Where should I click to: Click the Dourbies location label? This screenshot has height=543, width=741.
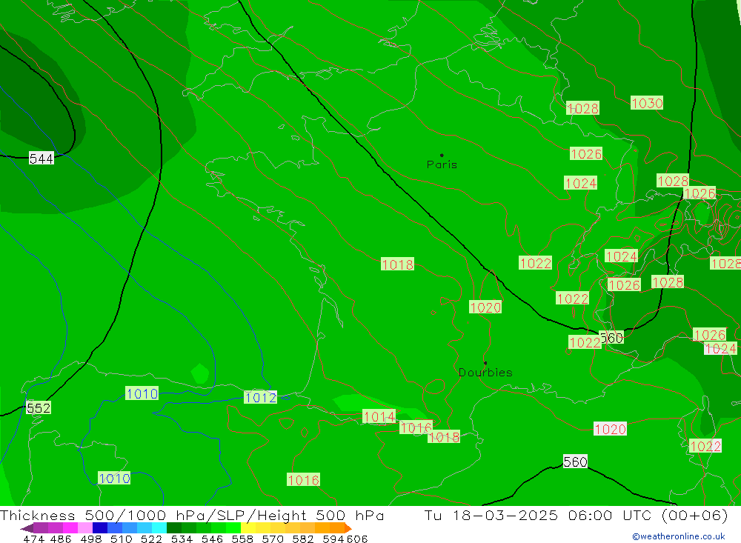(485, 373)
